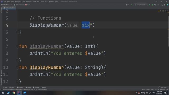
Task: Click the CRLF line separator status
Action: (x=153, y=89)
